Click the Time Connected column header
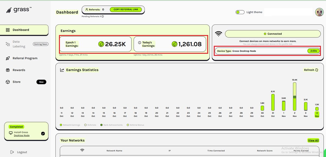 pos(216,150)
